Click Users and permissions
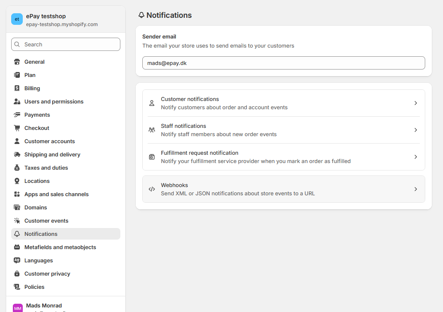 (x=53, y=101)
